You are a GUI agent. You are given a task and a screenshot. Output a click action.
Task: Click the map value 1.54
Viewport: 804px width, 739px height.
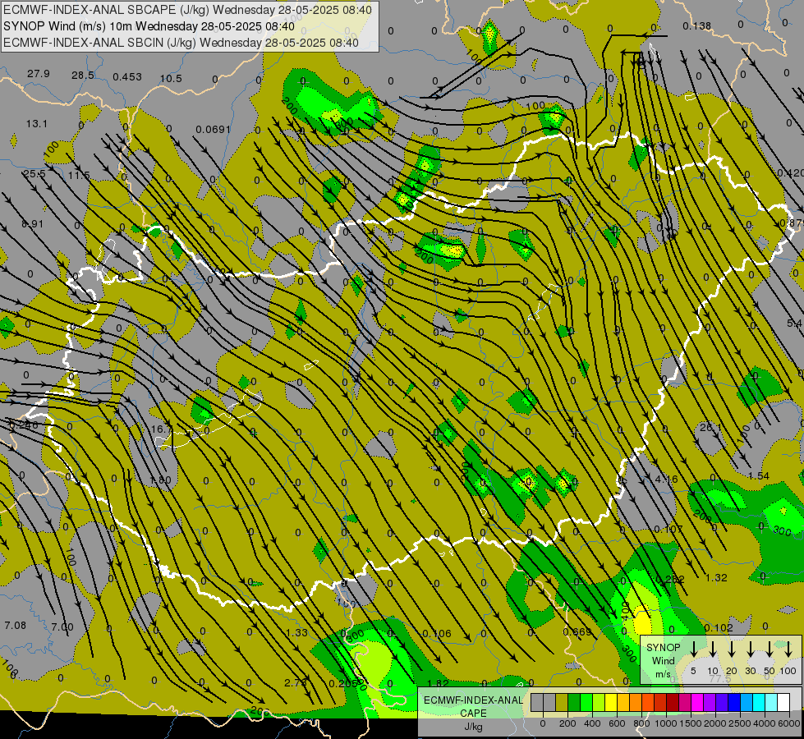pos(758,476)
